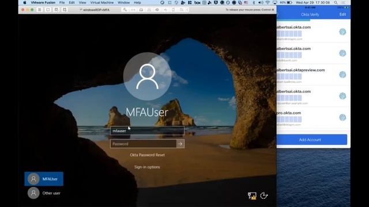Open the Help menu
The height and width of the screenshot is (207, 369).
click(x=137, y=2)
